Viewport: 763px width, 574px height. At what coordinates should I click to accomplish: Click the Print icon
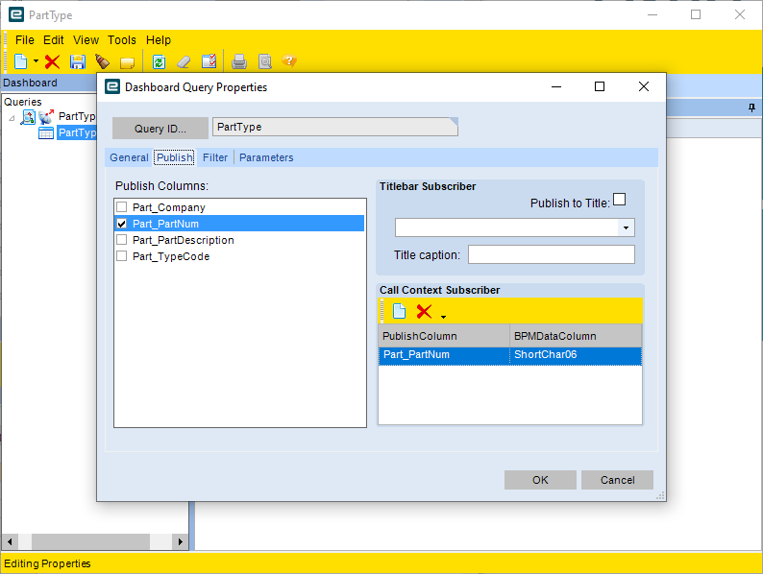[239, 61]
